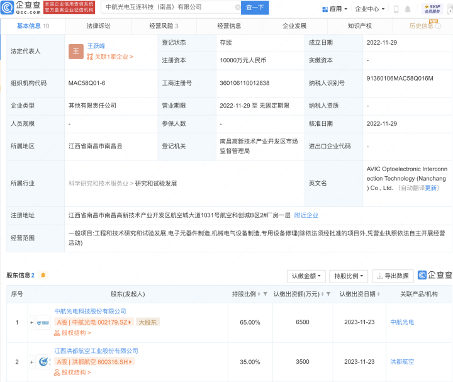Open 关联1家企业 link
The width and height of the screenshot is (453, 382).
[x=110, y=57]
